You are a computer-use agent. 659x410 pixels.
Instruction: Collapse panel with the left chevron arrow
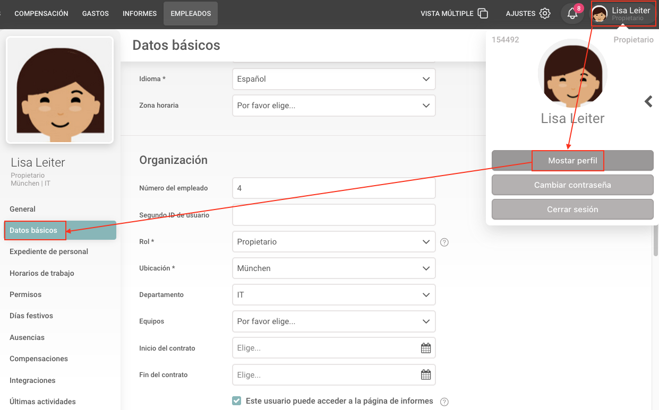(x=648, y=101)
